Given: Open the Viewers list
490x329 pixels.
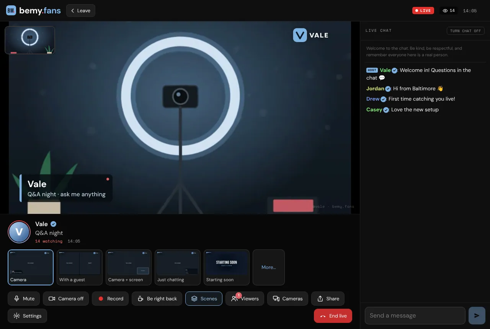Looking at the screenshot, I should [x=245, y=298].
